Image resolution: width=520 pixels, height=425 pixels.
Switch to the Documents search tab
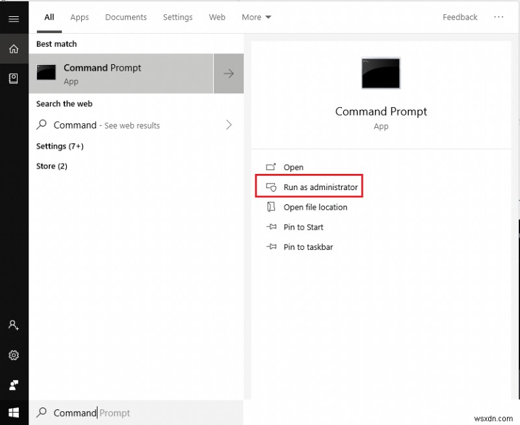pyautogui.click(x=125, y=18)
